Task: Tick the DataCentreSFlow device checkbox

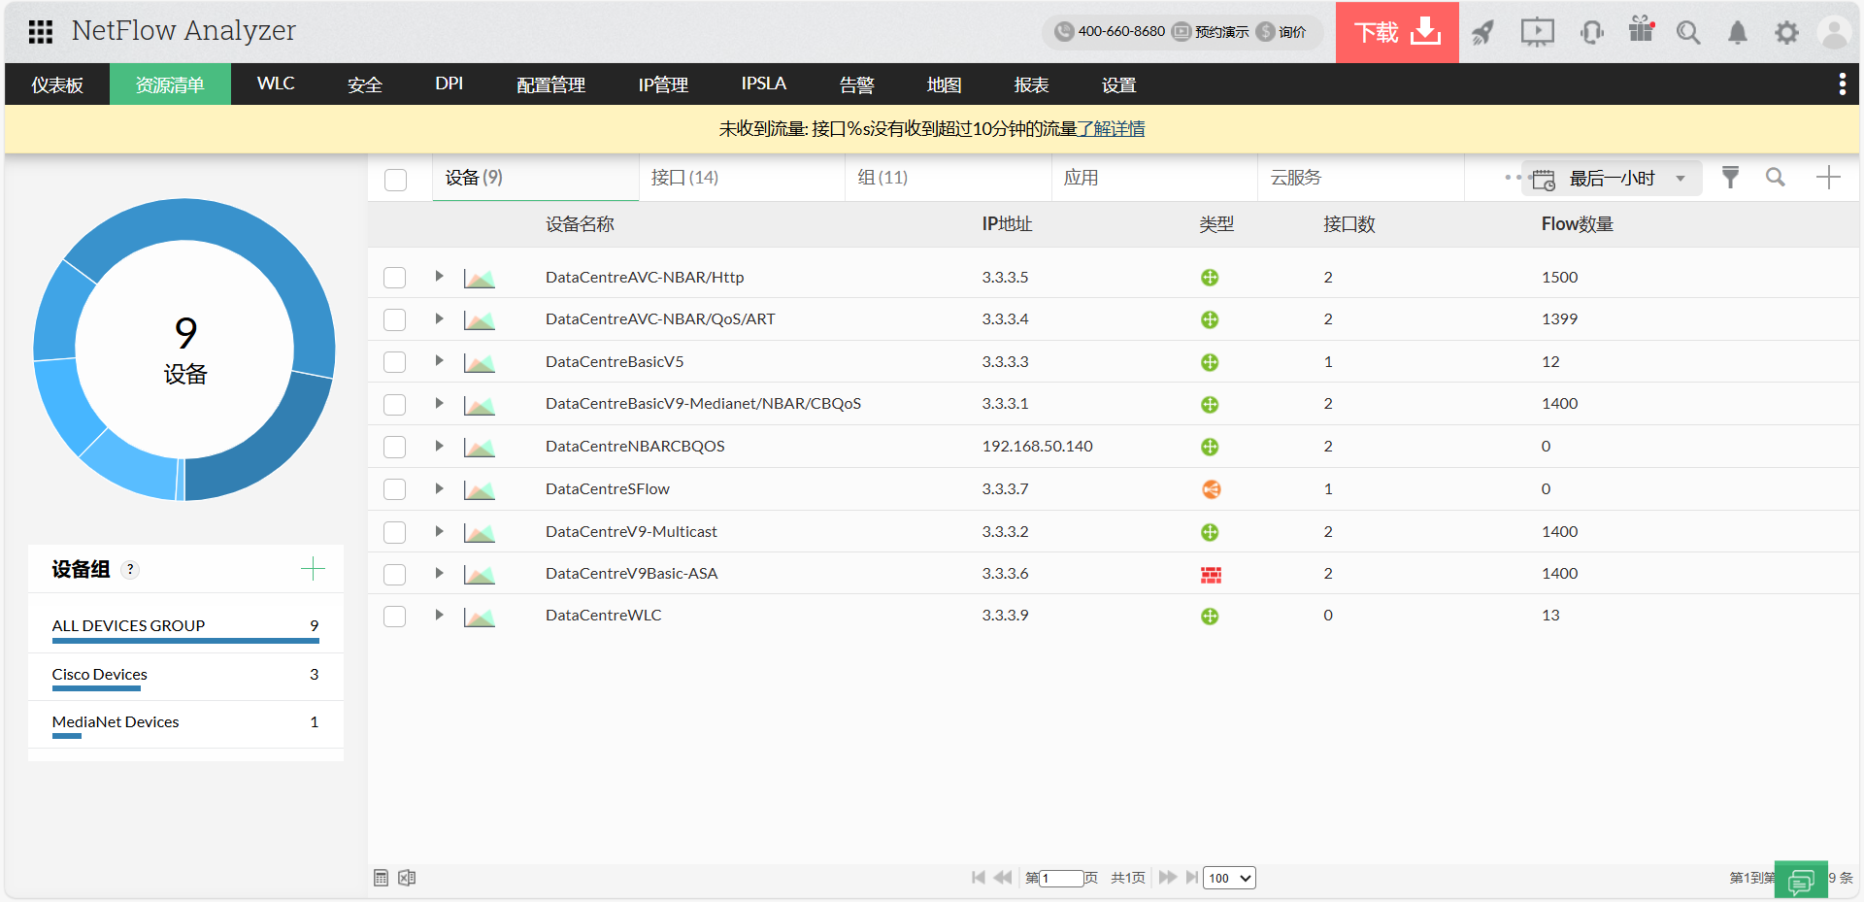Action: click(395, 489)
